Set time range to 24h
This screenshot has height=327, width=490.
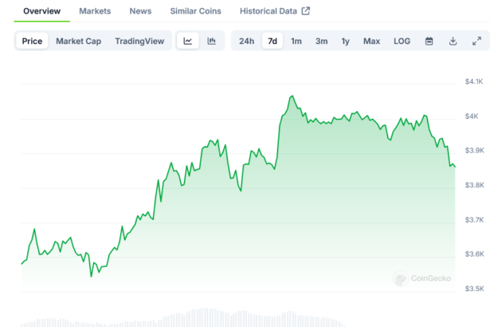(x=247, y=41)
